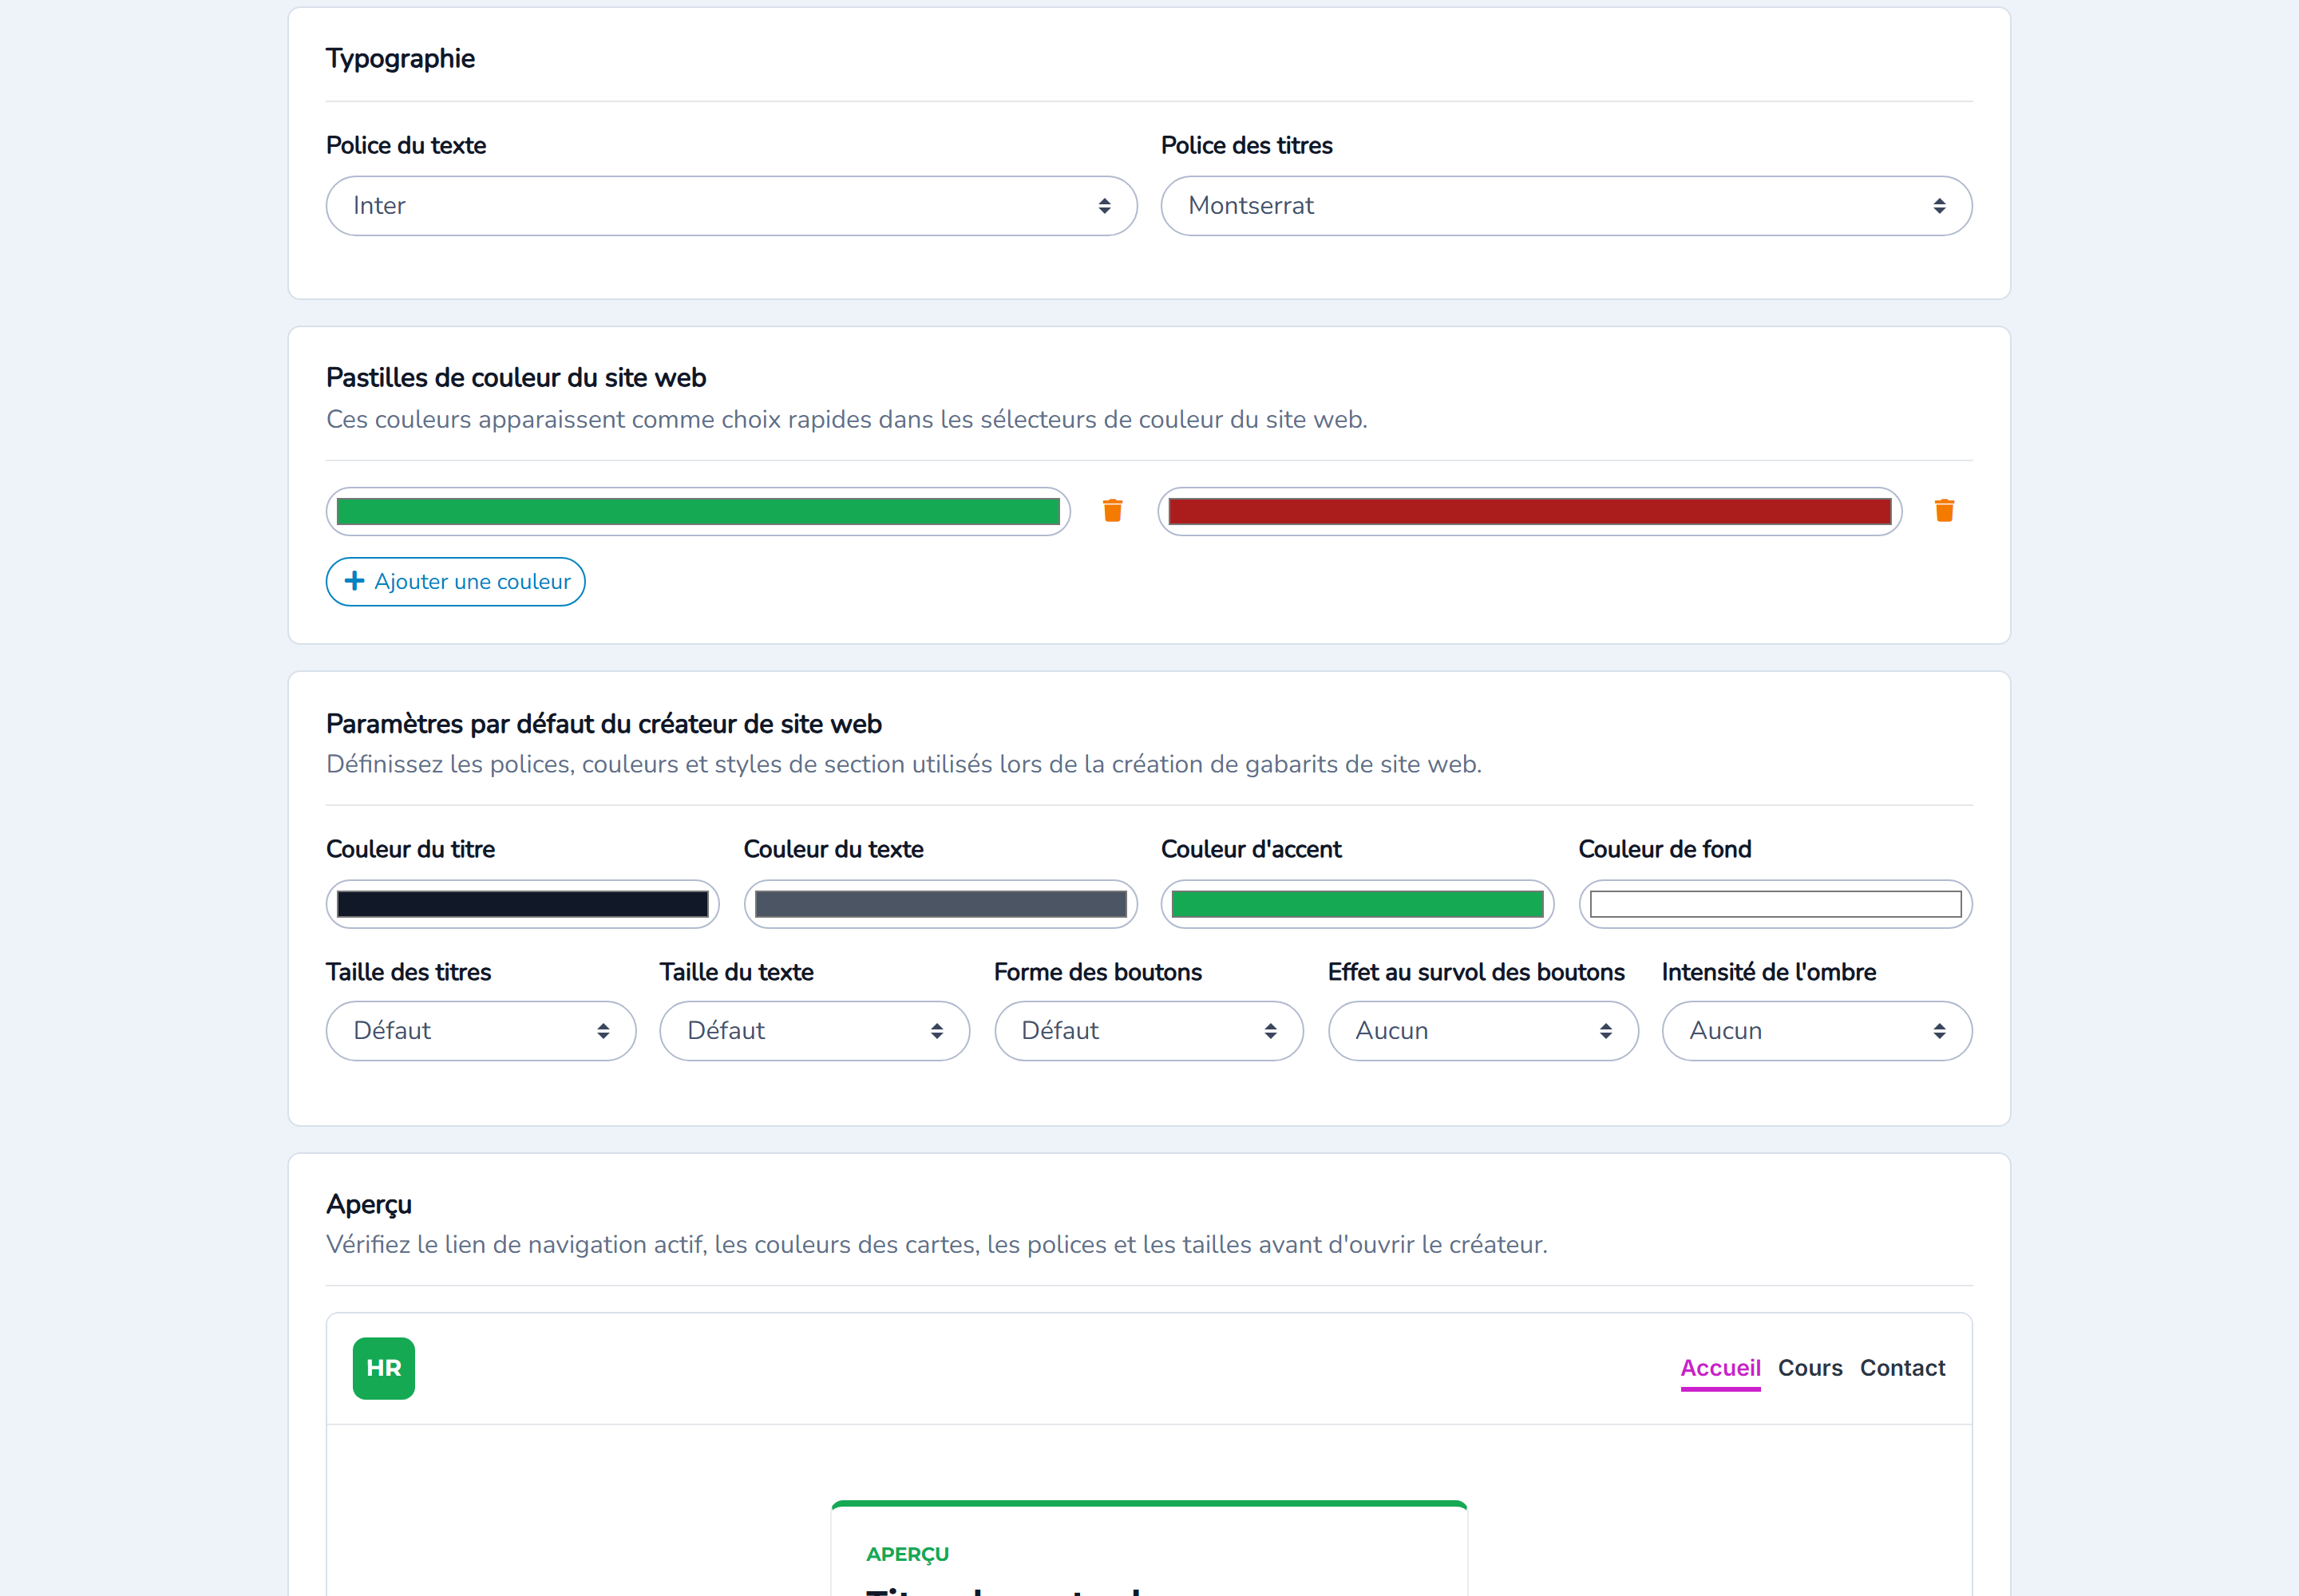Image resolution: width=2299 pixels, height=1596 pixels.
Task: Click the description starting with Ces couleurs apparaissent
Action: click(x=846, y=420)
